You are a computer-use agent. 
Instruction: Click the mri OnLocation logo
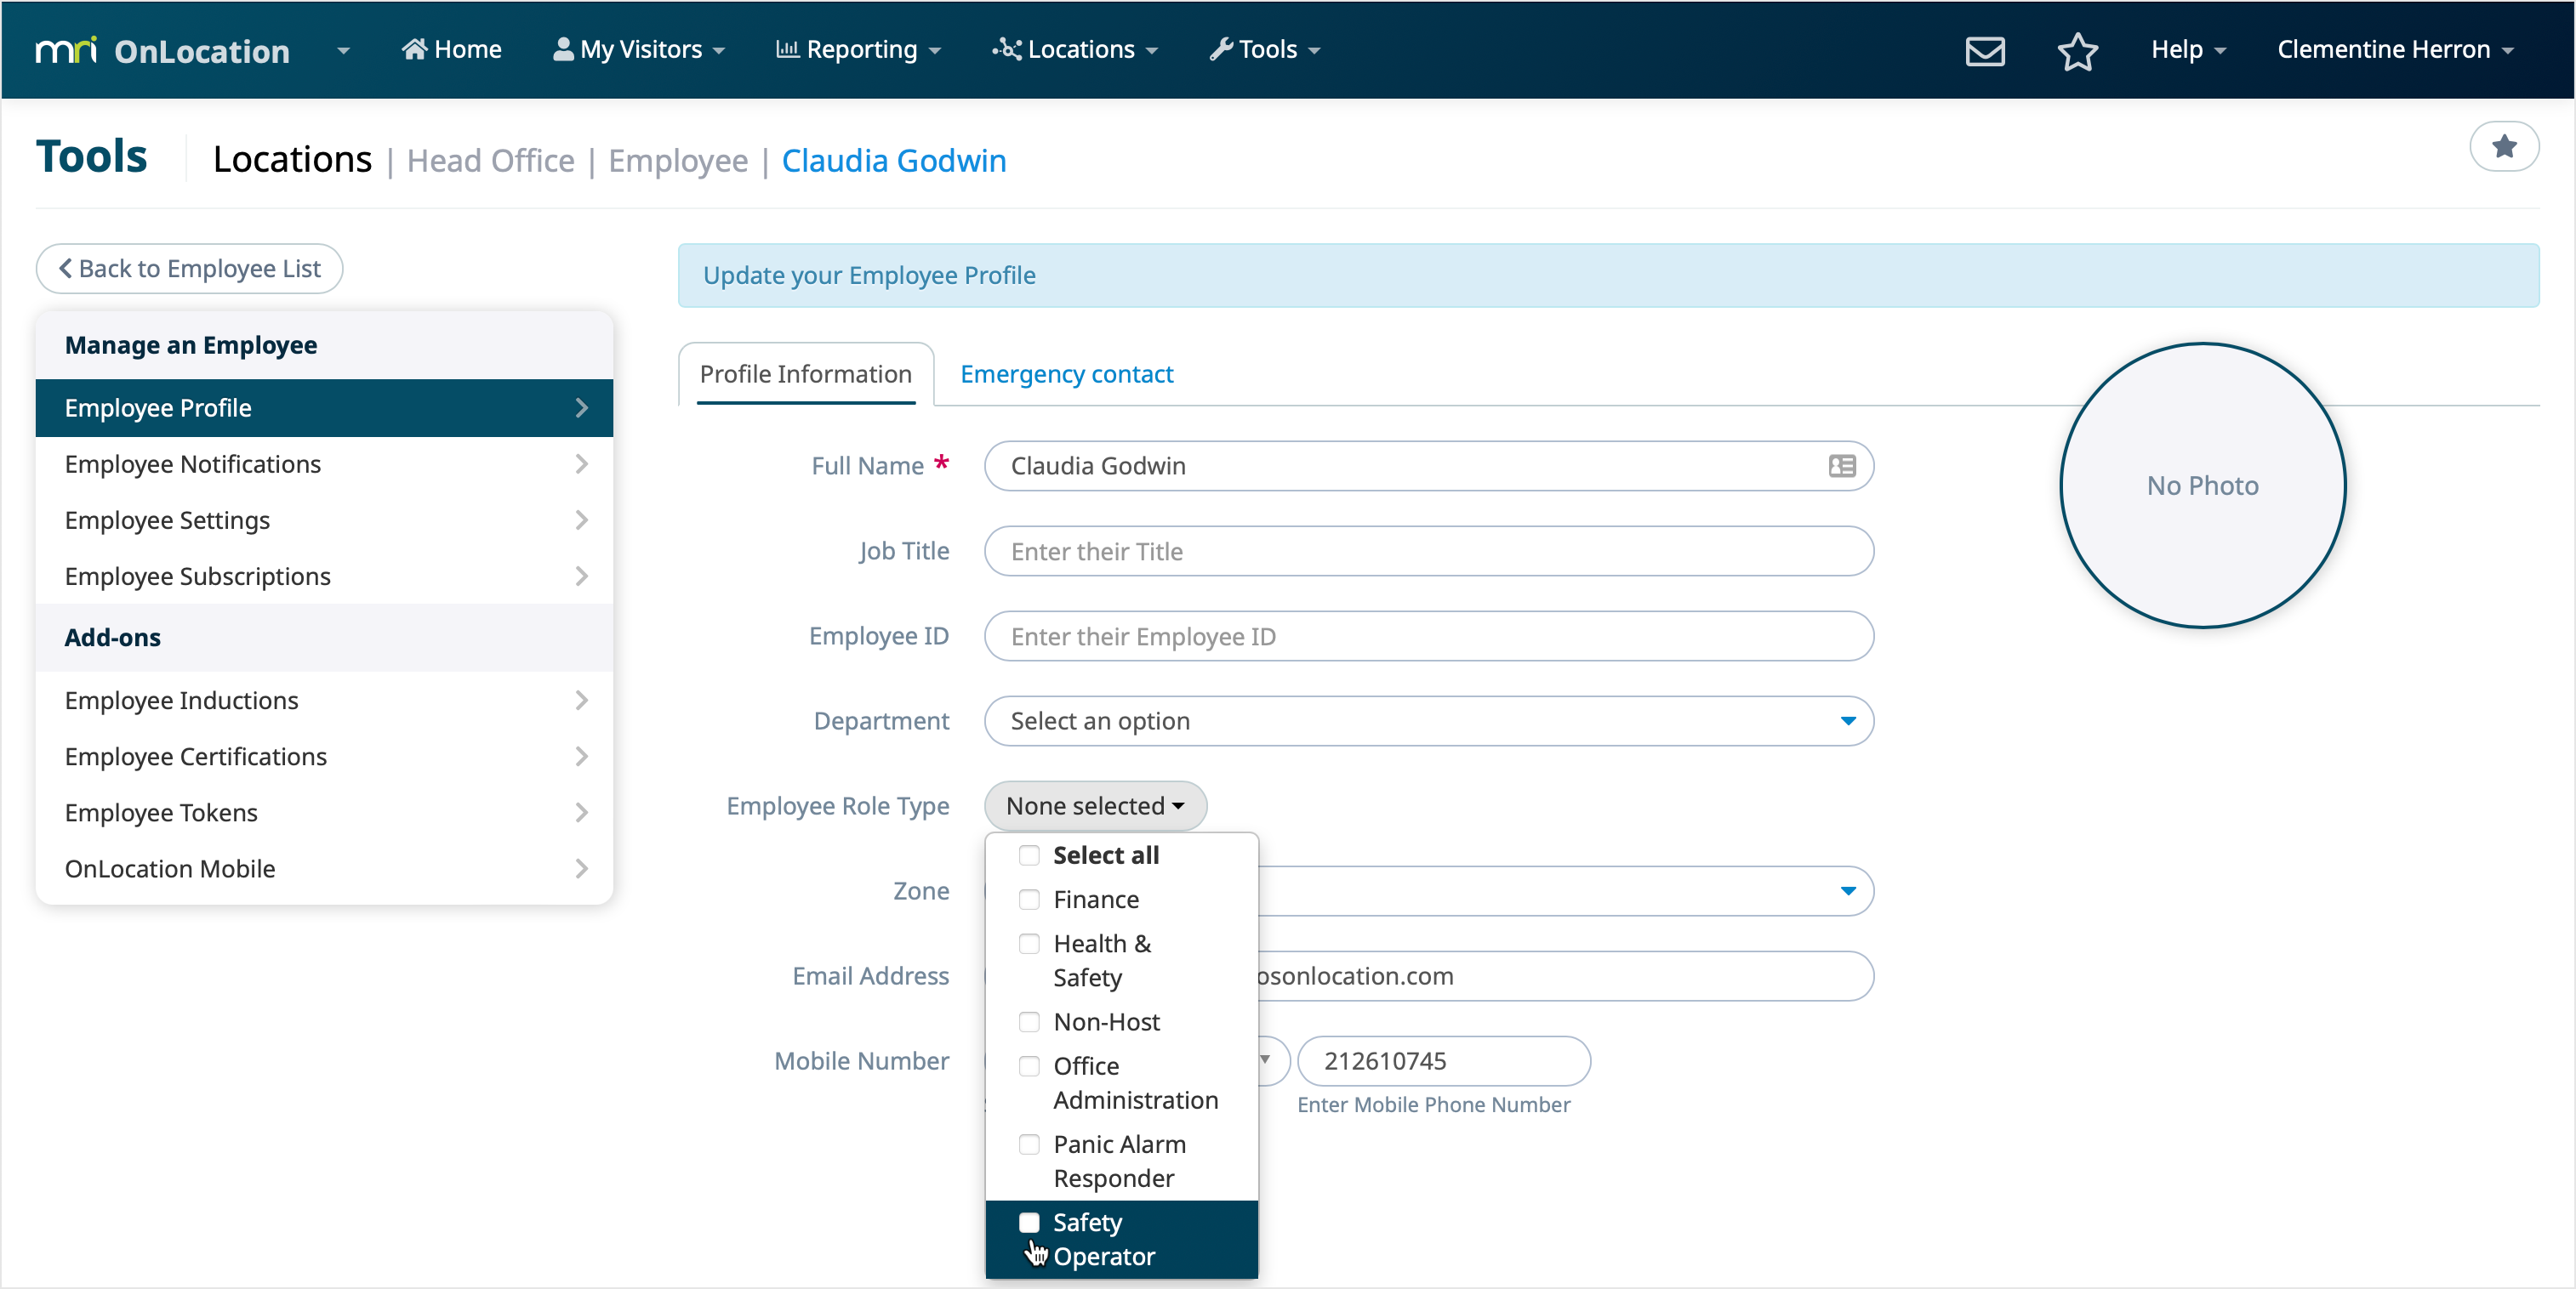pyautogui.click(x=162, y=50)
